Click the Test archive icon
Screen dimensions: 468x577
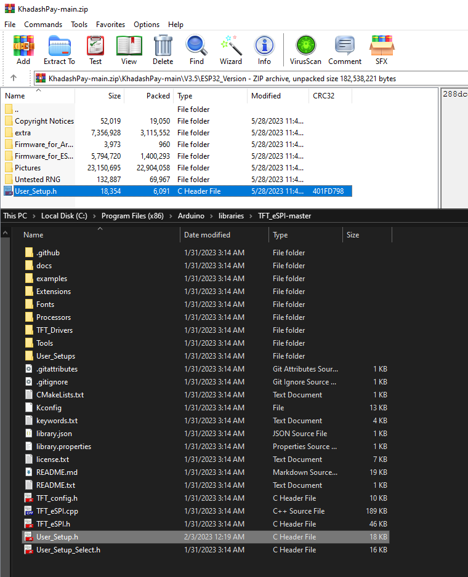point(95,46)
